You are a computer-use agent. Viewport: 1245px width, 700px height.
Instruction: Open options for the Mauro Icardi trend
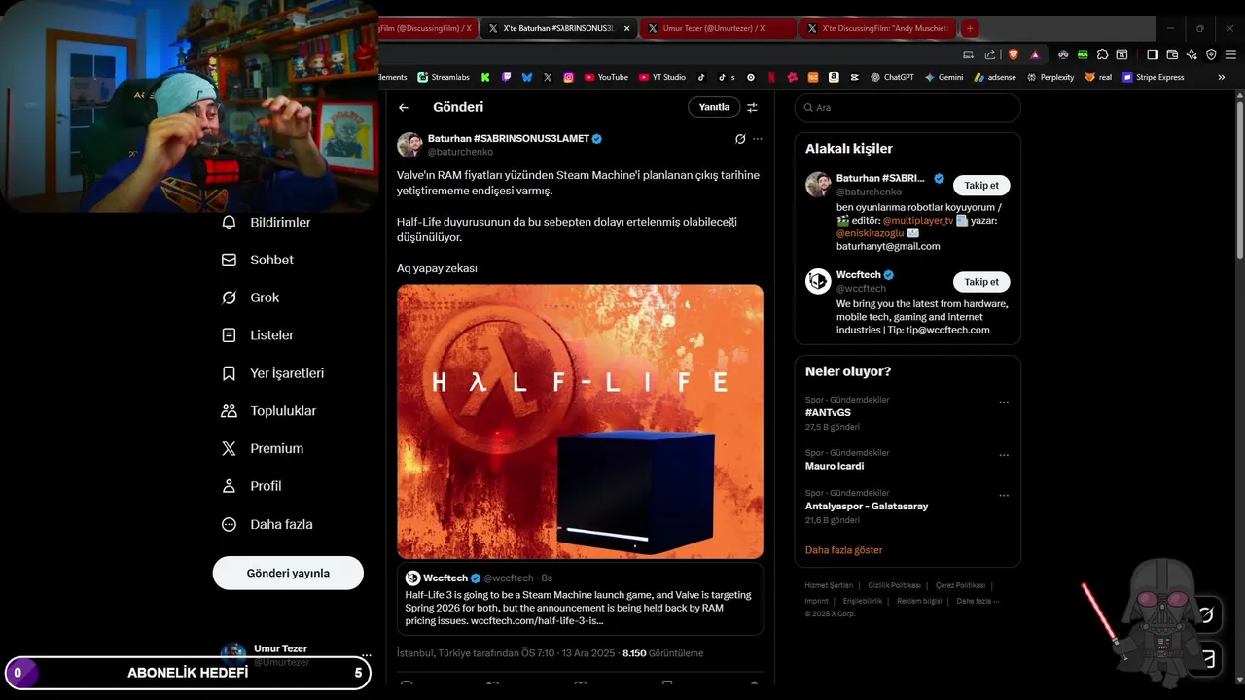(1004, 455)
